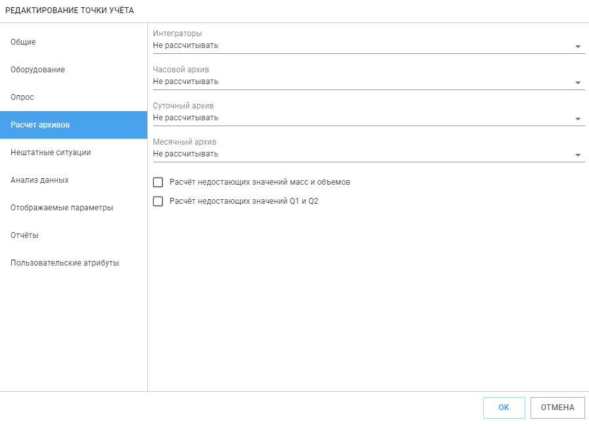Viewport: 589px width, 424px height.
Task: Click the Суточный архив value field
Action: (369, 118)
